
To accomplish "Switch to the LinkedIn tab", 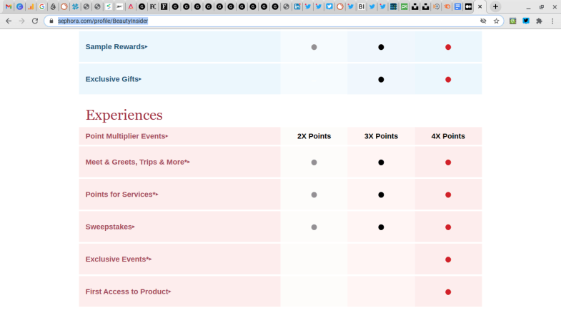I will (297, 6).
